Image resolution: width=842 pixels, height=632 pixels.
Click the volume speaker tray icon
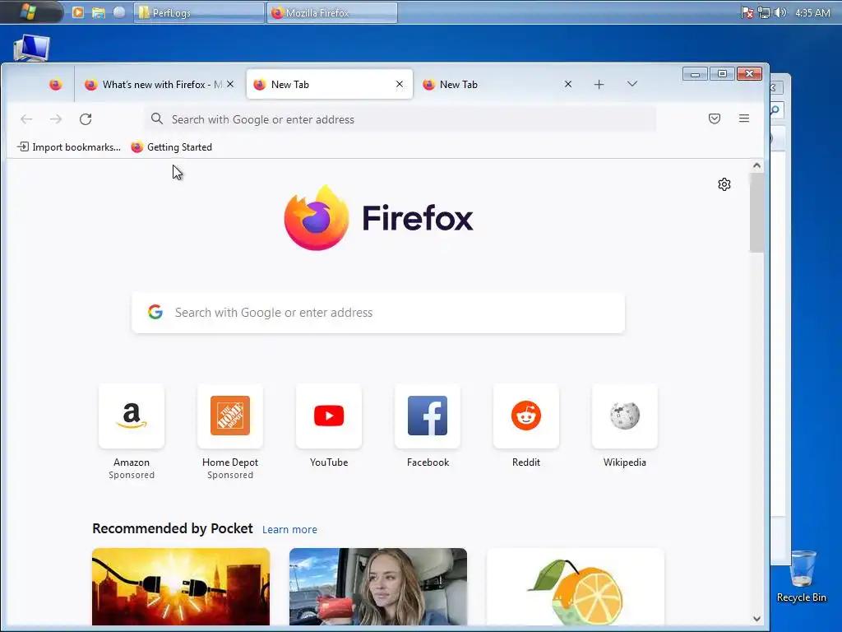click(780, 12)
